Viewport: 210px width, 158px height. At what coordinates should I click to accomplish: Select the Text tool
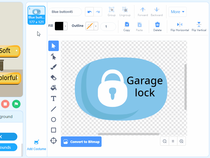54,98
